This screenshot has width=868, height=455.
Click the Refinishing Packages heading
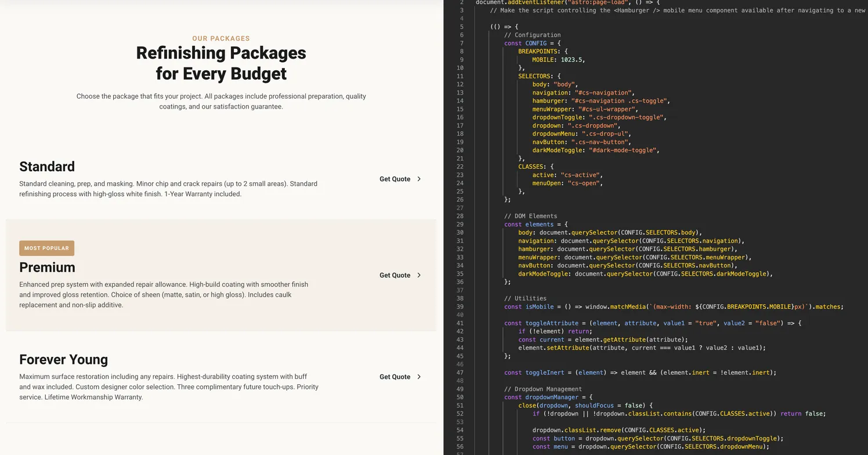[x=220, y=63]
